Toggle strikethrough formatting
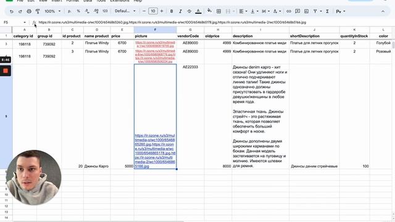395x222 pixels. [189, 11]
